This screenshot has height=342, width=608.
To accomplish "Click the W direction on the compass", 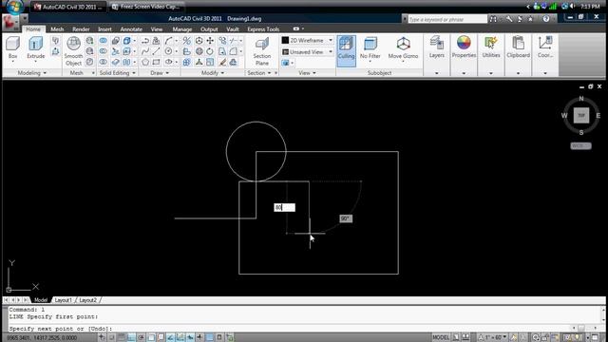I will tap(564, 116).
